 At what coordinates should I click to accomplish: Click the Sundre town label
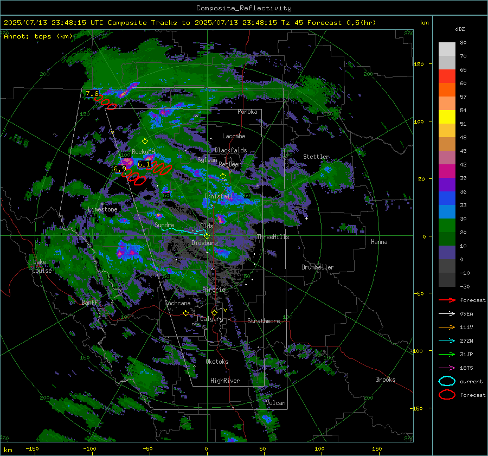(x=164, y=225)
